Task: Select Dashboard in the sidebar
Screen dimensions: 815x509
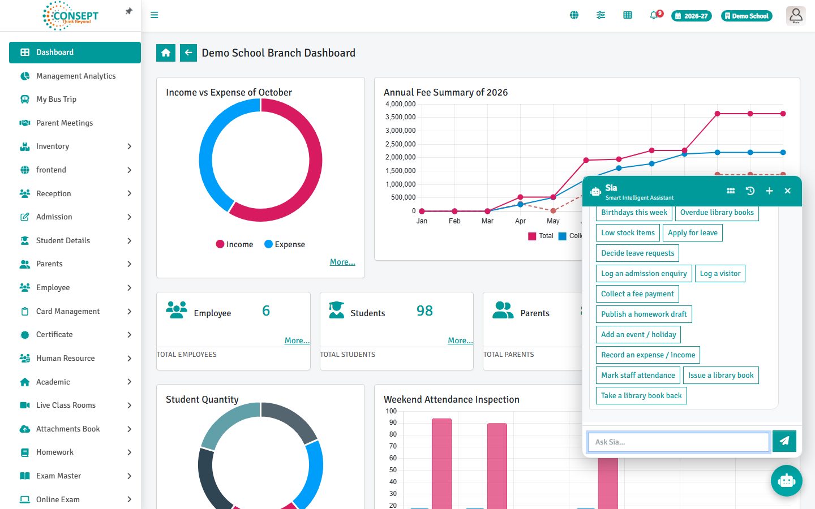Action: point(75,53)
